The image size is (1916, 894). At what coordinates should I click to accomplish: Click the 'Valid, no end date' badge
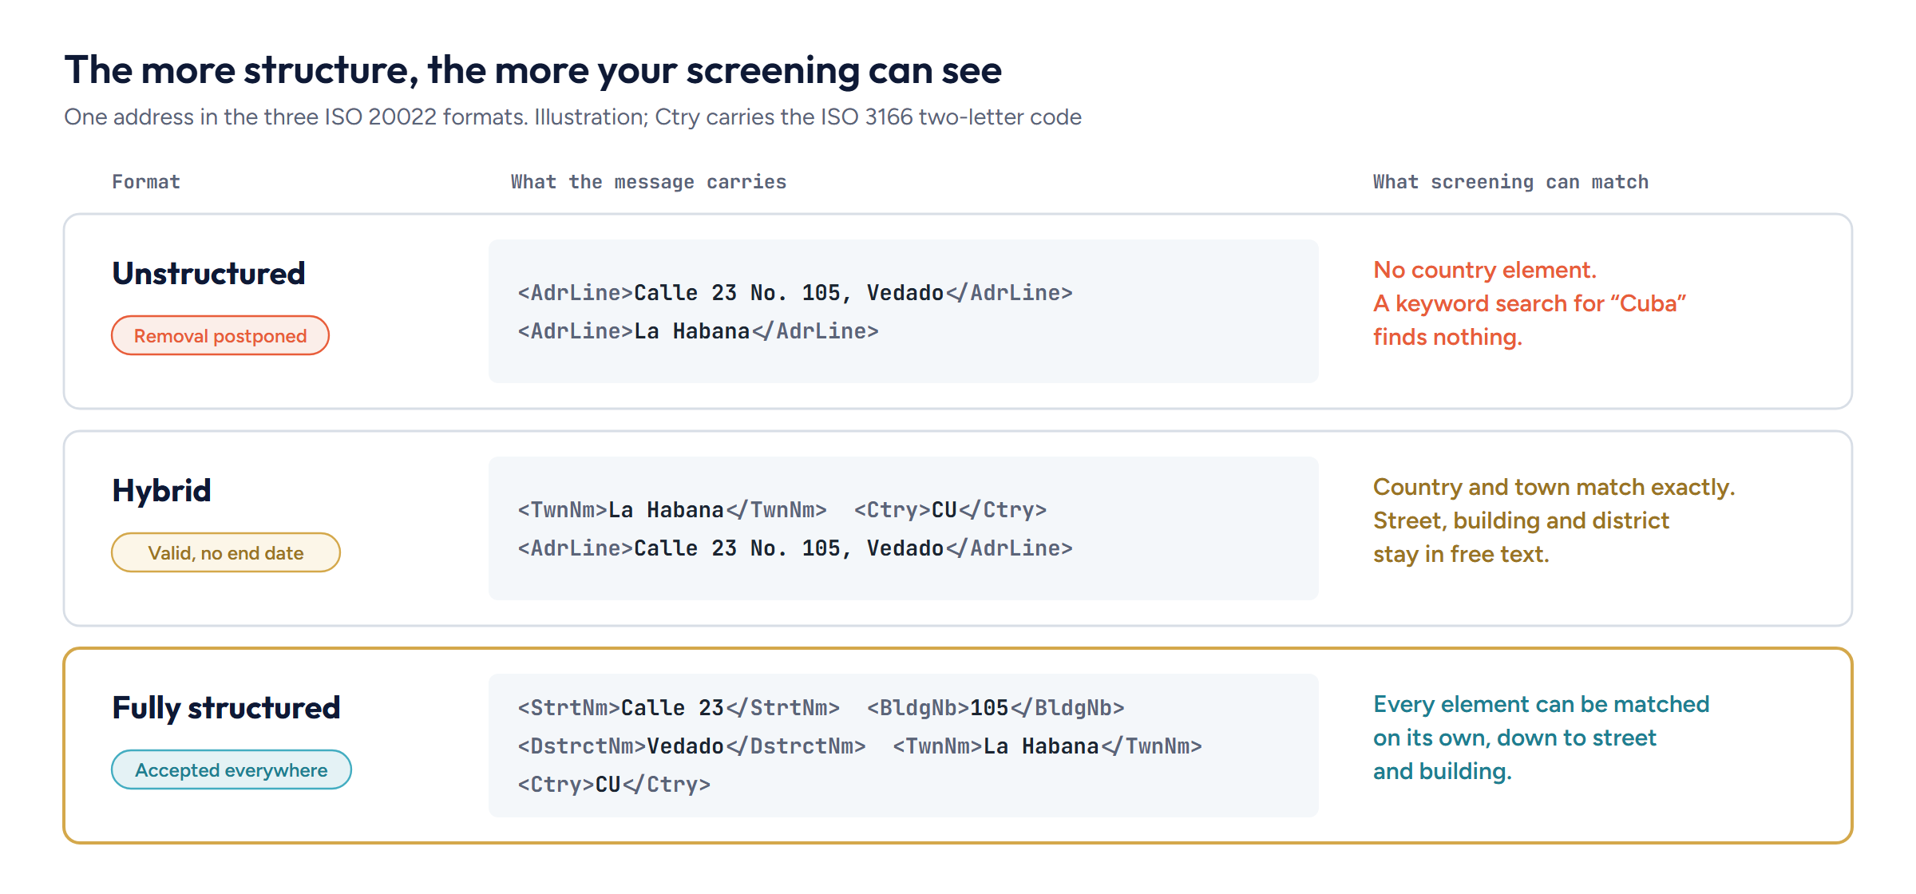click(226, 552)
